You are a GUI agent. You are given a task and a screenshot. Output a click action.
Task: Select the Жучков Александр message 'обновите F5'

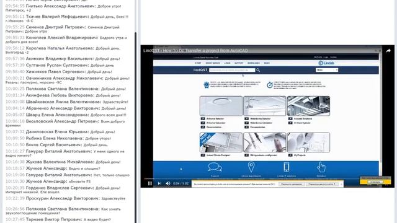click(48, 181)
